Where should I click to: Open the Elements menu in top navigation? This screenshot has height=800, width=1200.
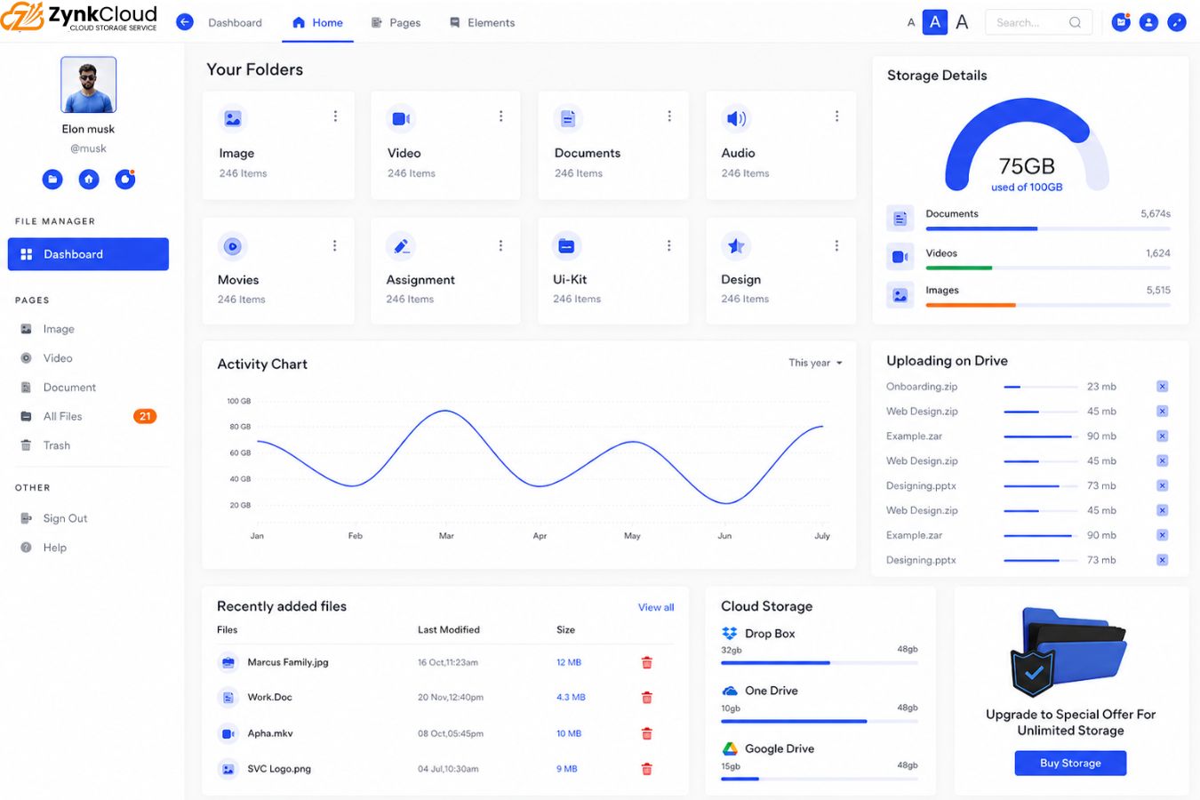482,23
